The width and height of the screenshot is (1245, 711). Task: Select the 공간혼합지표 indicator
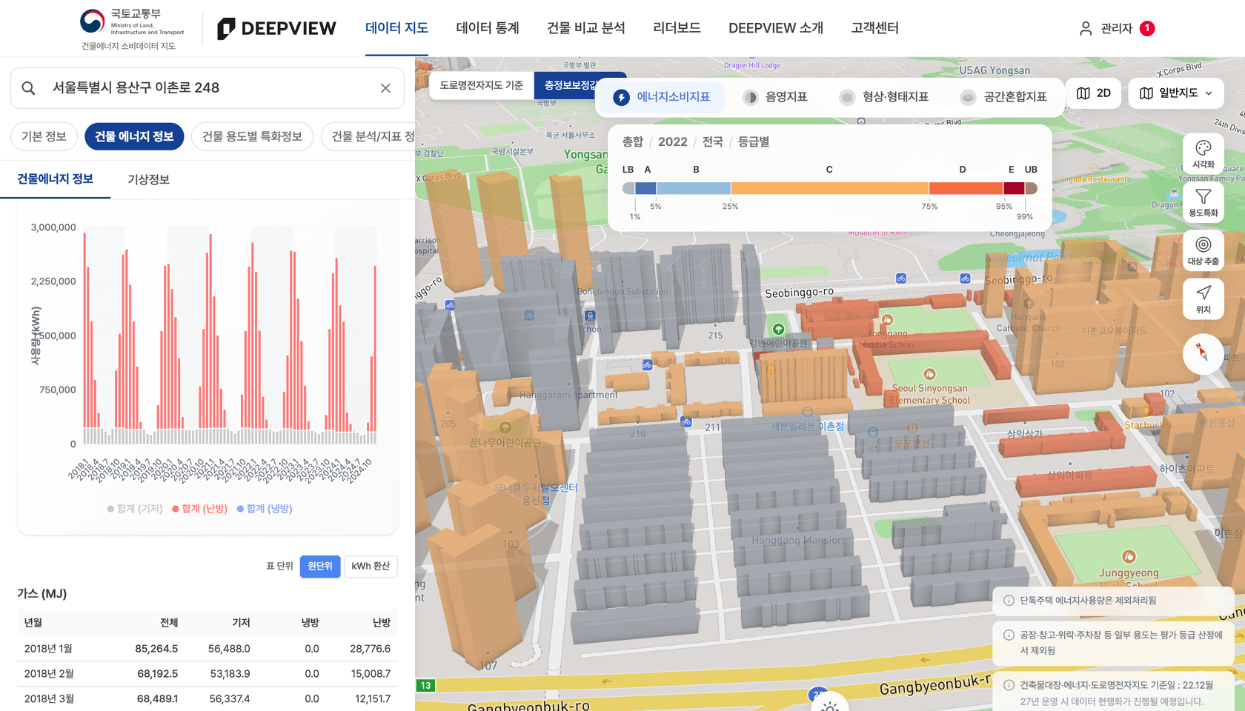tap(1003, 97)
